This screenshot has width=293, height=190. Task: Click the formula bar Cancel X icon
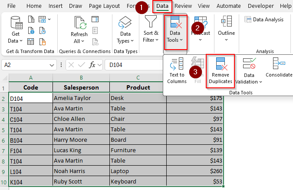[71, 65]
